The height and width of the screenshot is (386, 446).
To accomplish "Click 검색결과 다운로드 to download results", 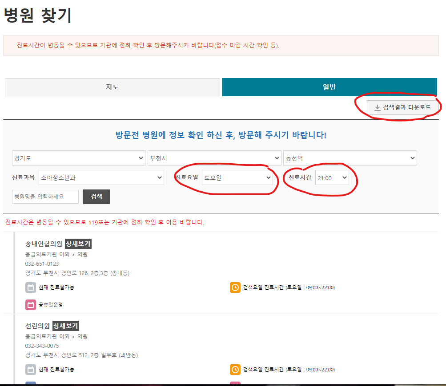I will tap(402, 106).
